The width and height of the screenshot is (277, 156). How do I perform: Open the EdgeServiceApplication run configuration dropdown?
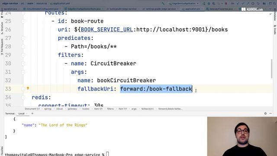tap(184, 3)
